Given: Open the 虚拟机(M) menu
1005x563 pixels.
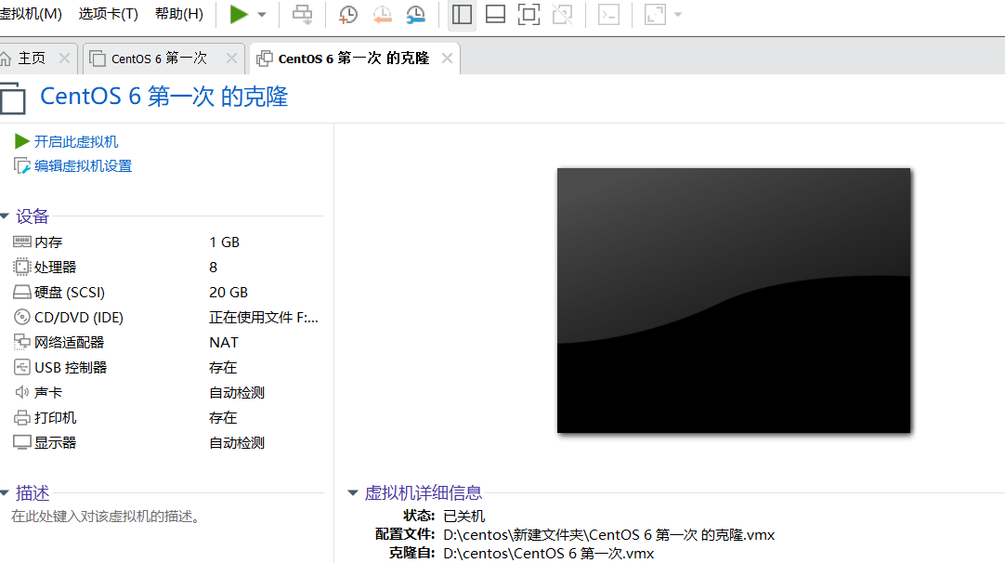Looking at the screenshot, I should click(x=31, y=13).
